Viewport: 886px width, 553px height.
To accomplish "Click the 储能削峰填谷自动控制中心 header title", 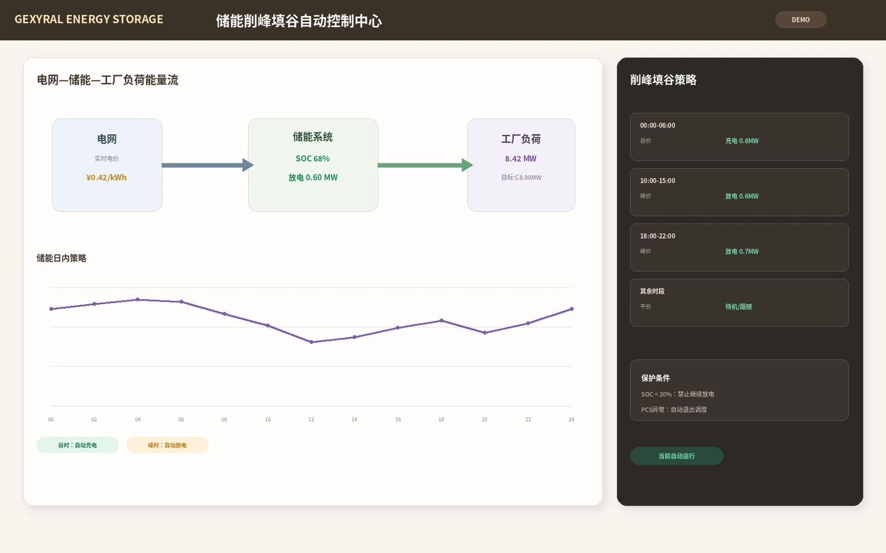I will click(299, 21).
